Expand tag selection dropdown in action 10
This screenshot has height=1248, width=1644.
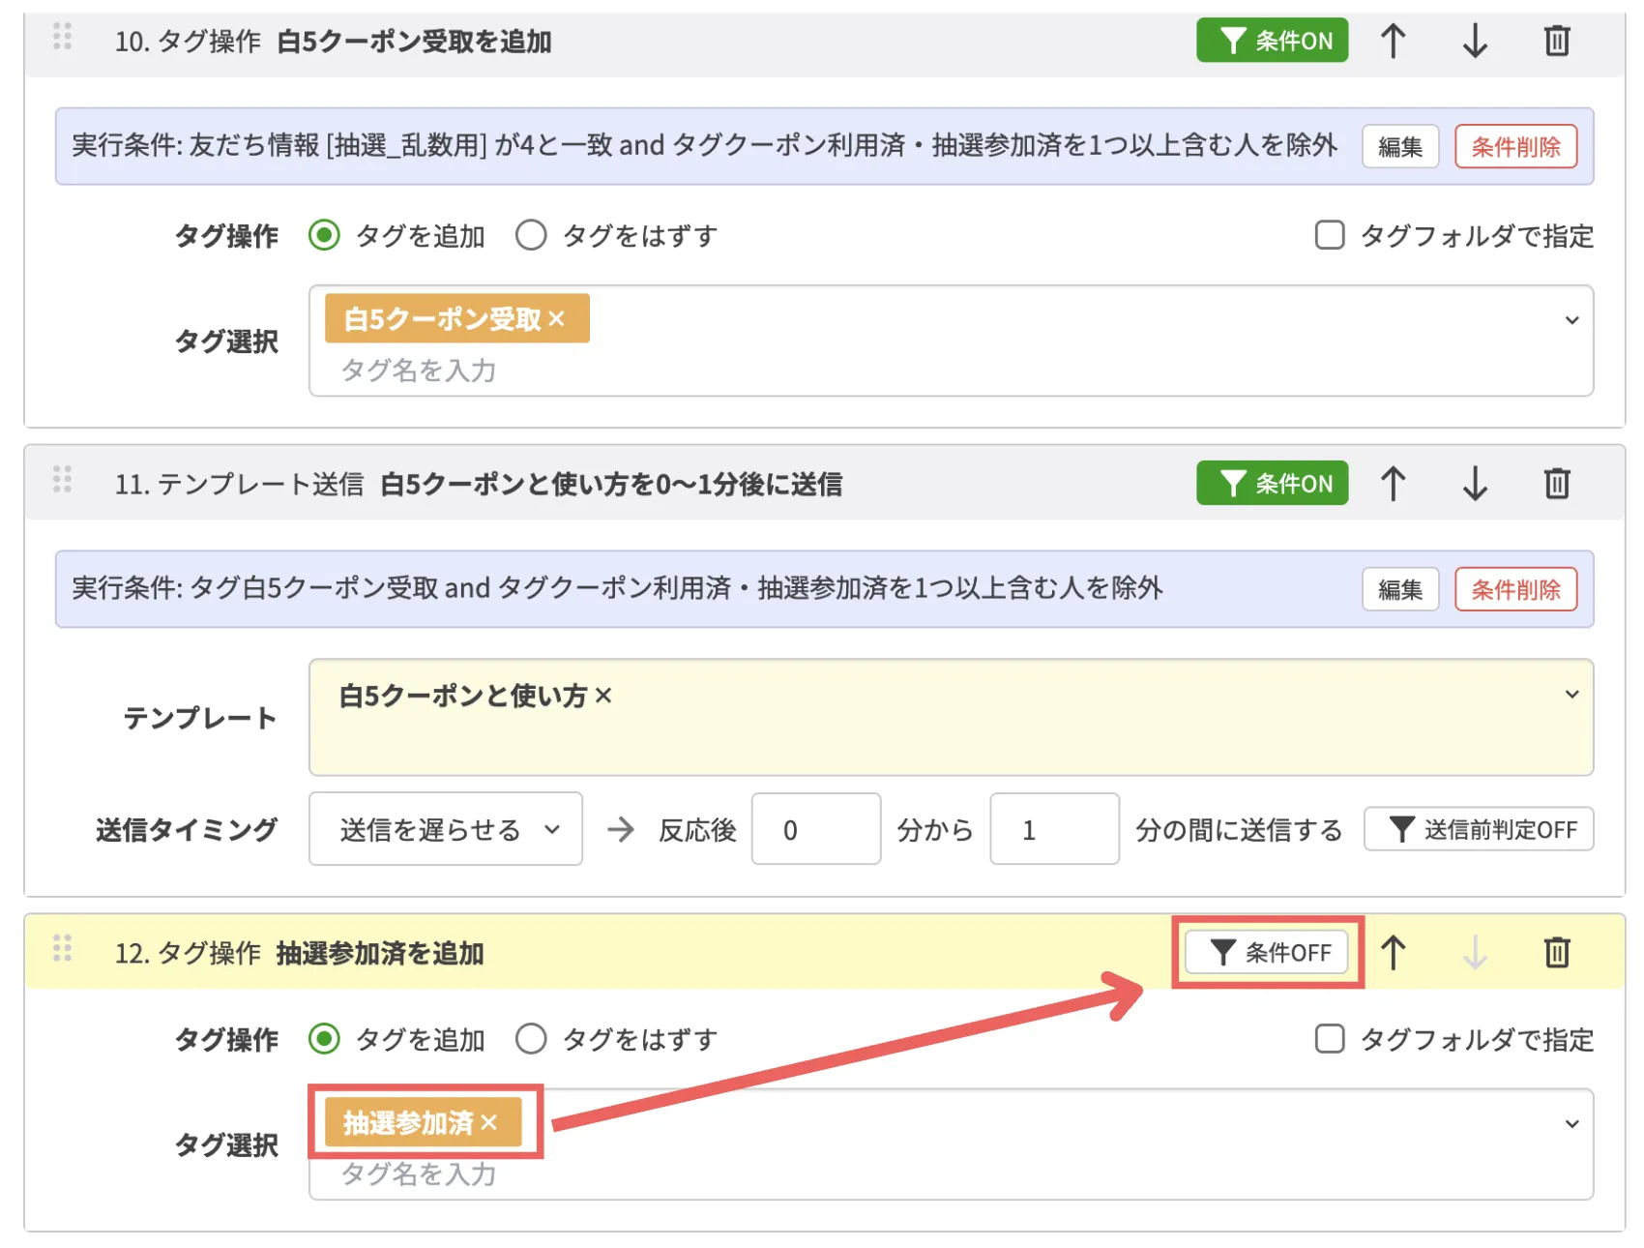pyautogui.click(x=1572, y=320)
